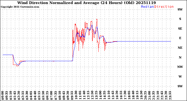
Task: Select the 'NW' axis label
Action: (180, 67)
